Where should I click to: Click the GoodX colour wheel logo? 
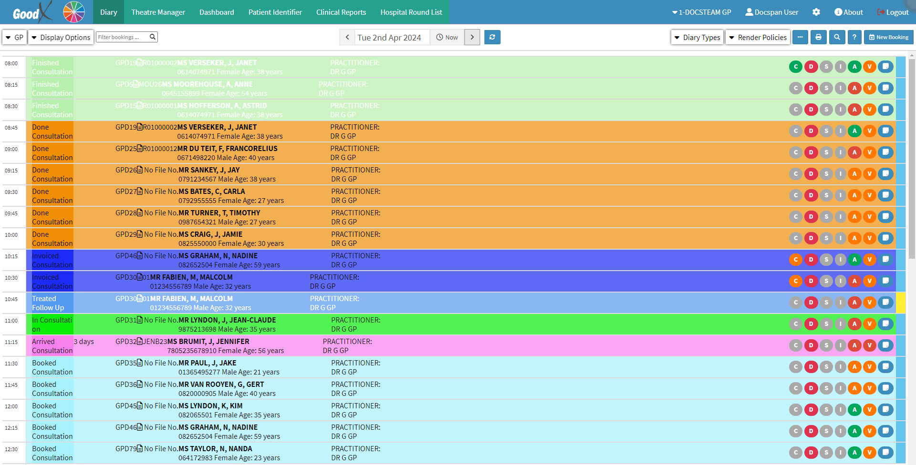pos(74,12)
